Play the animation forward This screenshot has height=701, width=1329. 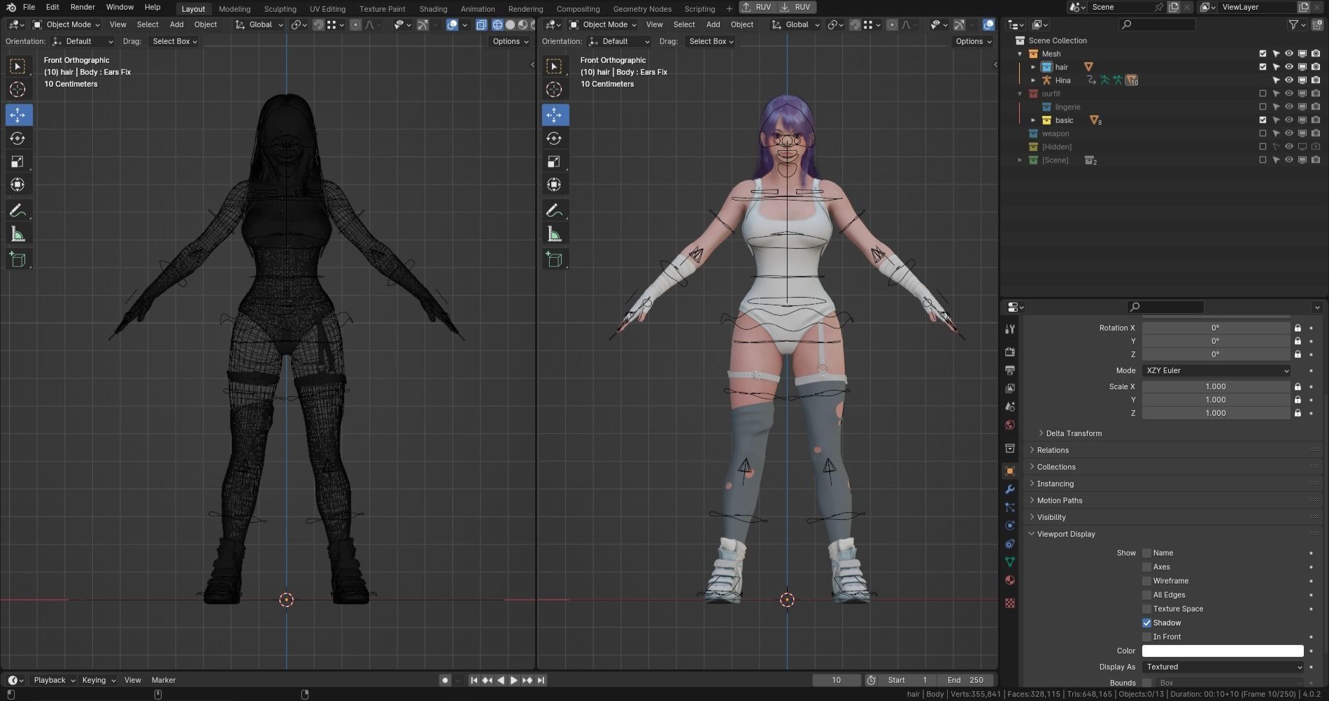pyautogui.click(x=514, y=680)
